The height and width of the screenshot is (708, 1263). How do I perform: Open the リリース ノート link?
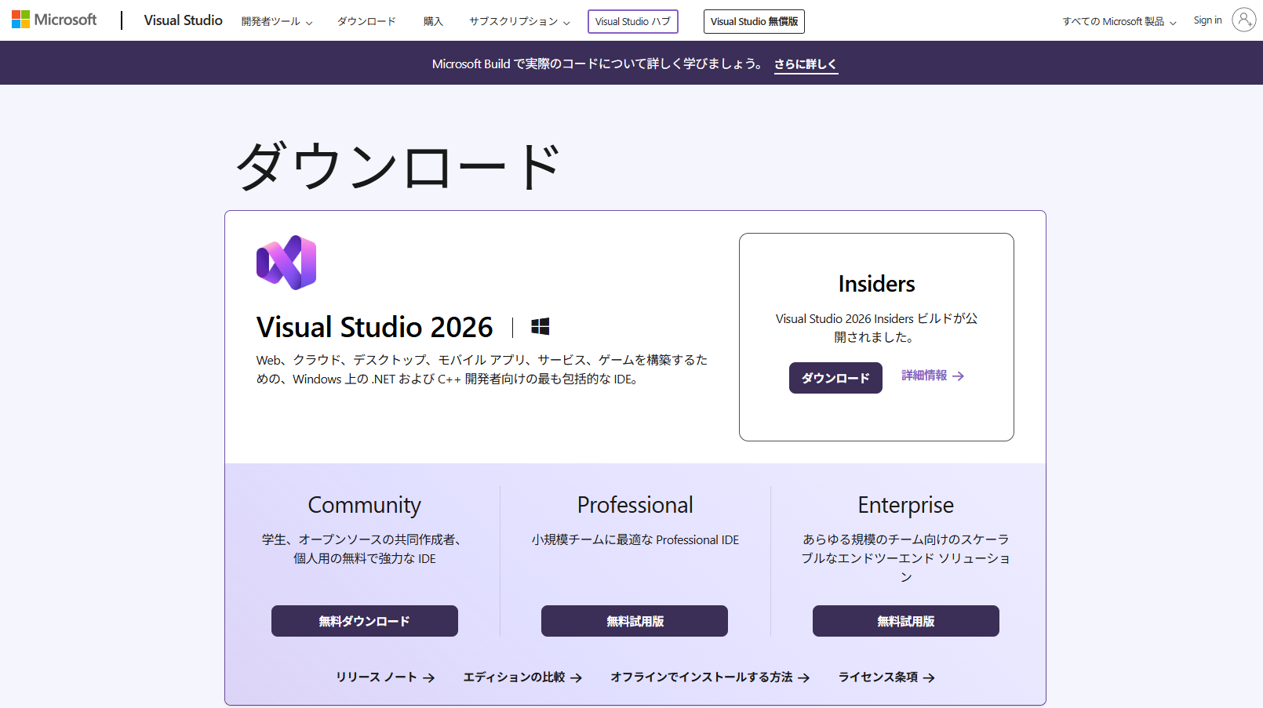click(x=385, y=677)
